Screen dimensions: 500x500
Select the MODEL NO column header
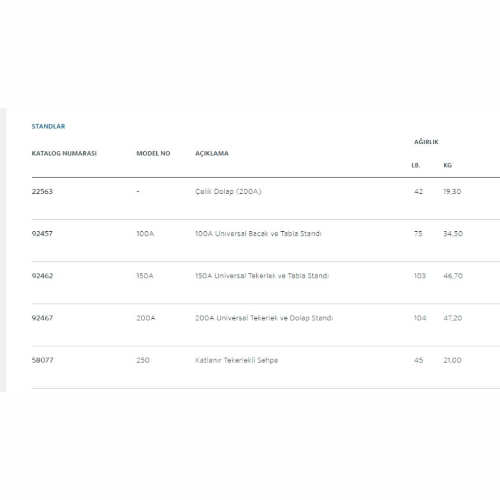point(153,154)
